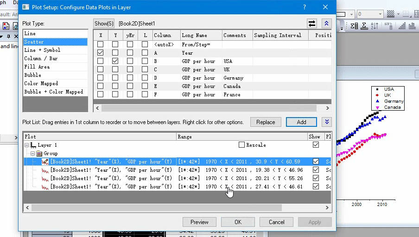The height and width of the screenshot is (237, 419).
Task: Click Plot Setup dialog title bar icon
Action: click(25, 7)
